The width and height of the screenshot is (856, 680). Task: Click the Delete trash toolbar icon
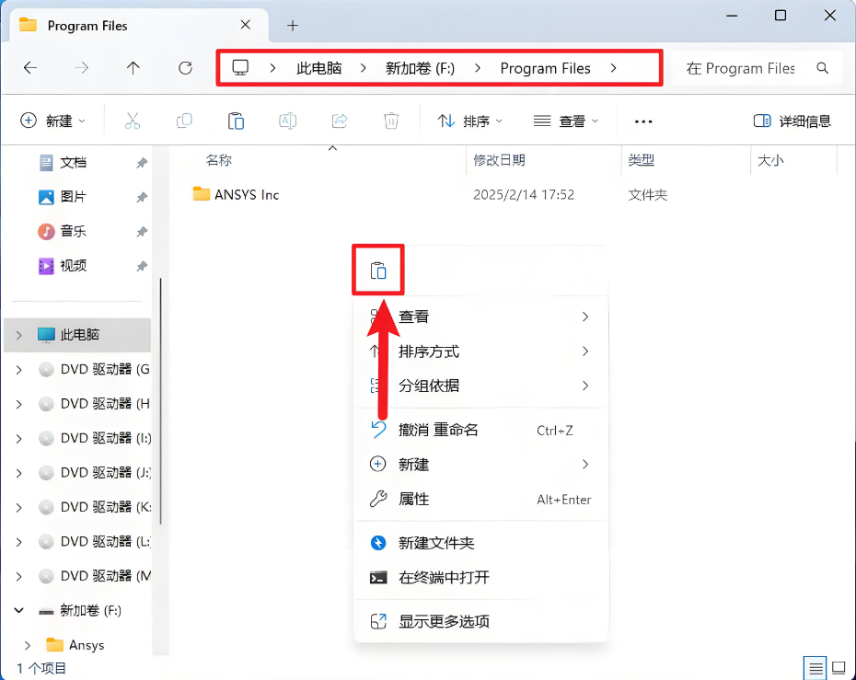pyautogui.click(x=391, y=121)
